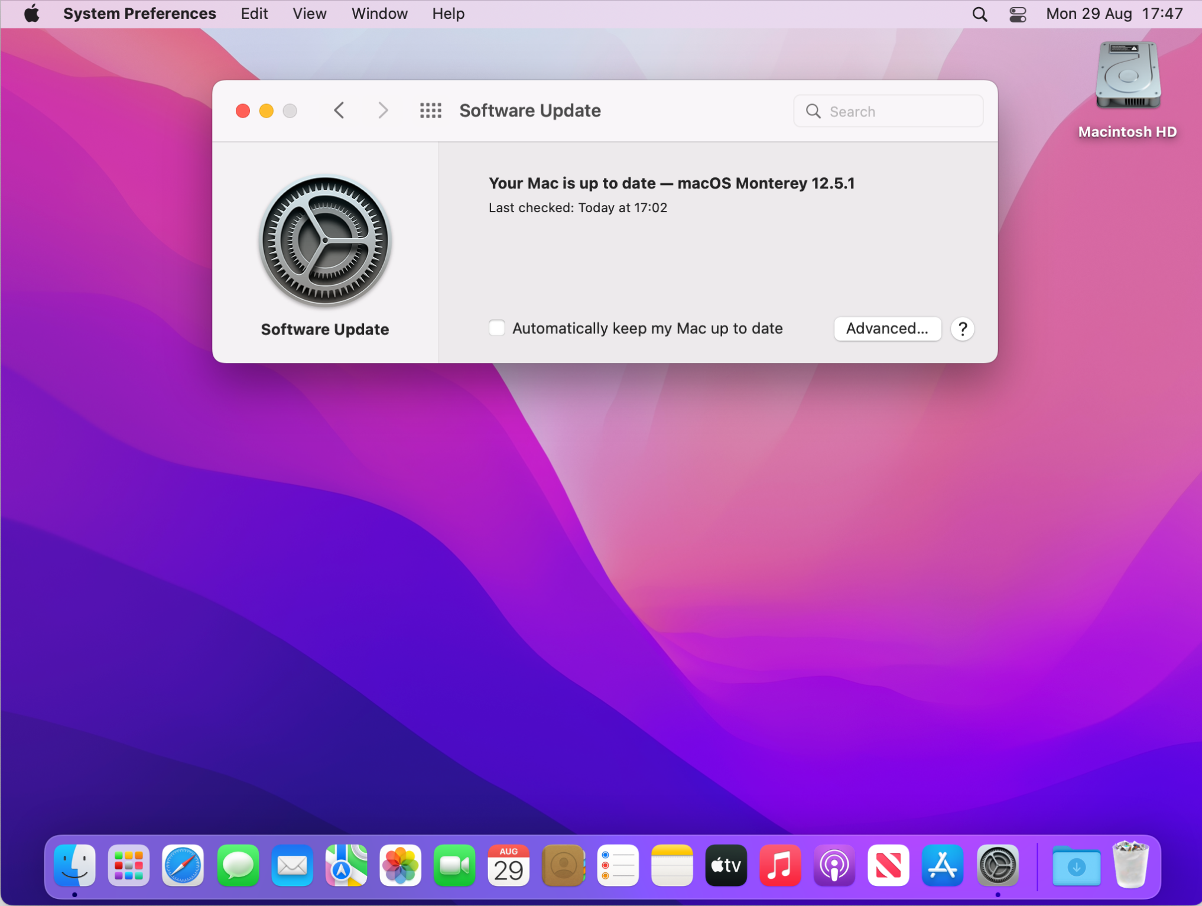The width and height of the screenshot is (1202, 906).
Task: Click date and time in menu bar
Action: click(x=1114, y=14)
